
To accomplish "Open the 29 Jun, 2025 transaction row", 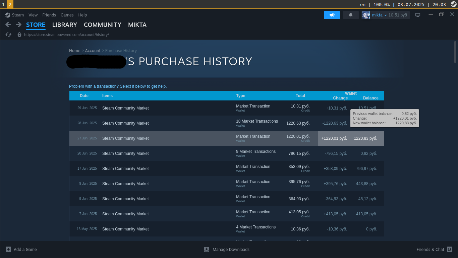I will [227, 108].
